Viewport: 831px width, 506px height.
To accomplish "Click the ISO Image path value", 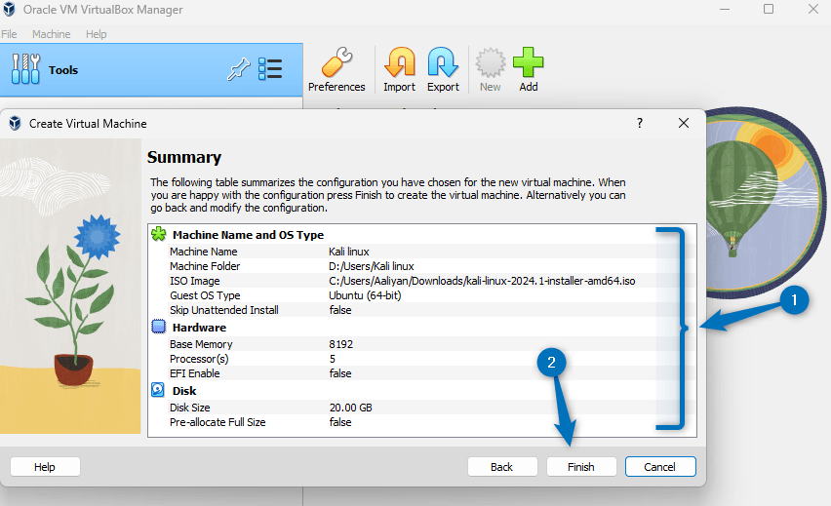I will click(482, 281).
